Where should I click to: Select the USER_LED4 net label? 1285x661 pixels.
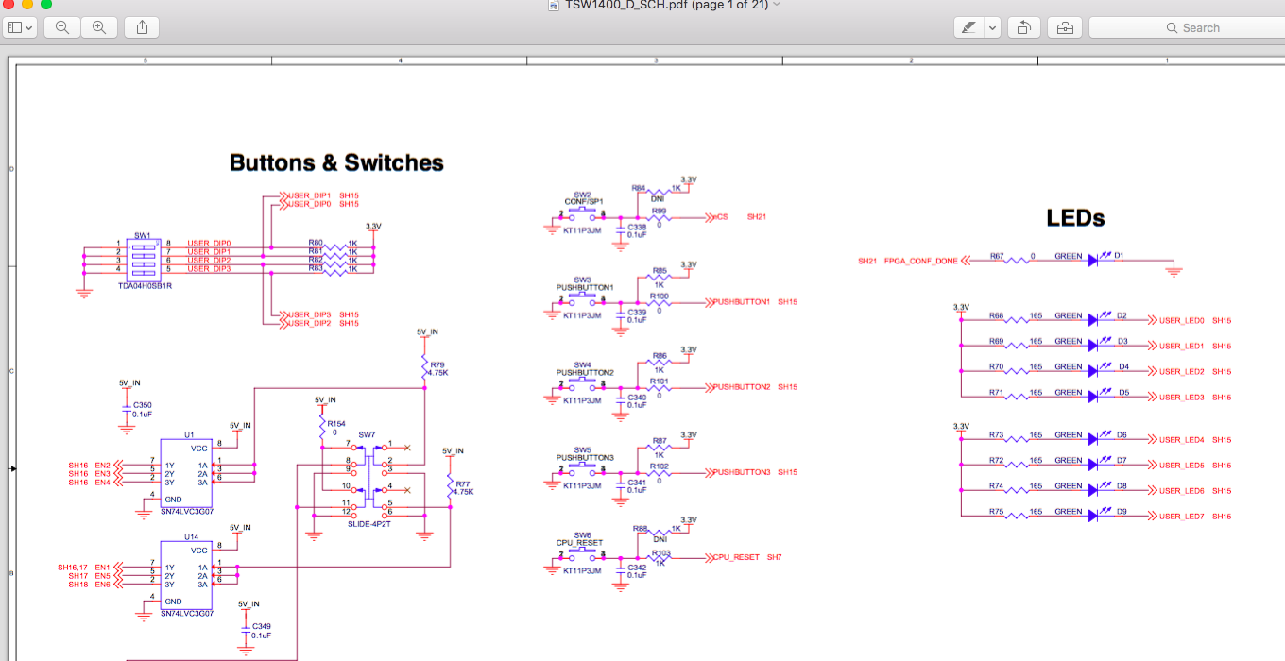point(1181,439)
